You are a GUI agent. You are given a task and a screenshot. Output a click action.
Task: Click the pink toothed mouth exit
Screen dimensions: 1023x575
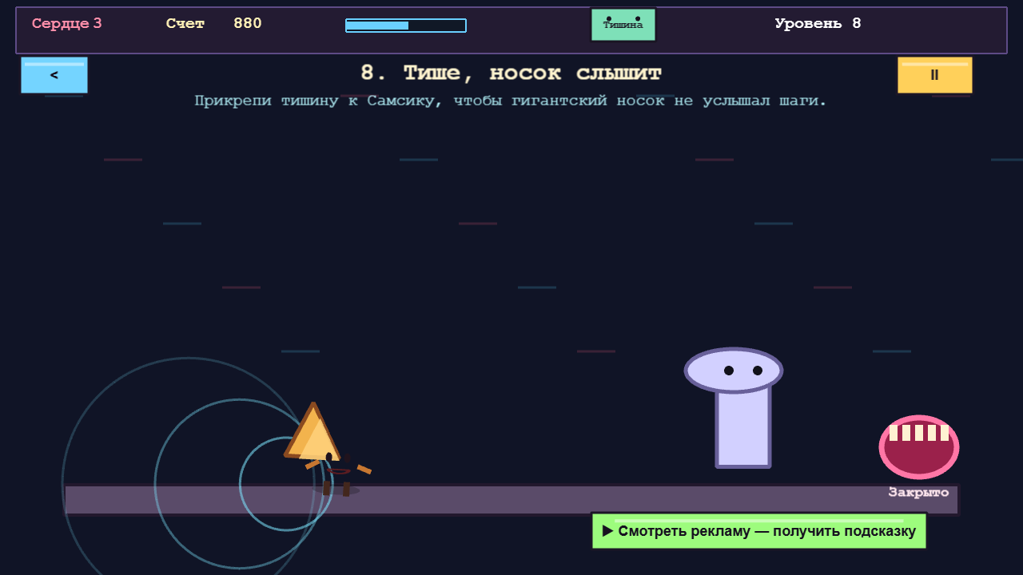(919, 446)
